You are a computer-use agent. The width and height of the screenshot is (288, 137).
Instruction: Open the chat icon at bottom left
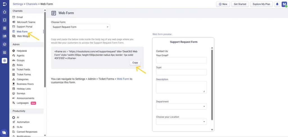[4, 132]
